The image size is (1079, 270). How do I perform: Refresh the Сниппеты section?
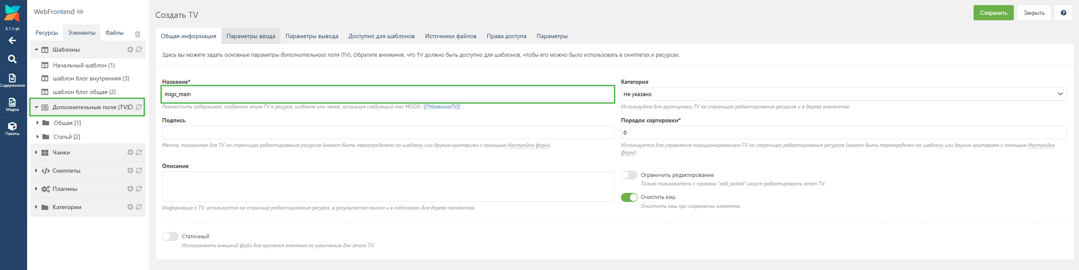[x=139, y=171]
